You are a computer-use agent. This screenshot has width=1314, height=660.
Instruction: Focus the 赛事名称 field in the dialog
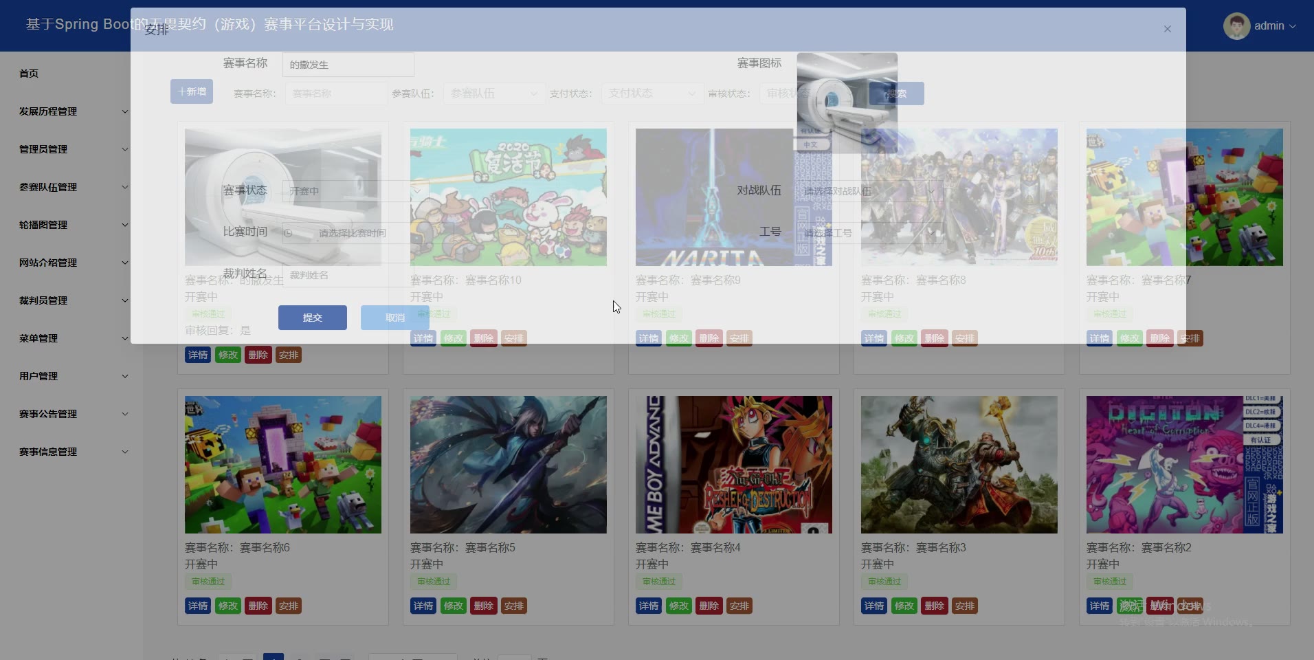(348, 65)
